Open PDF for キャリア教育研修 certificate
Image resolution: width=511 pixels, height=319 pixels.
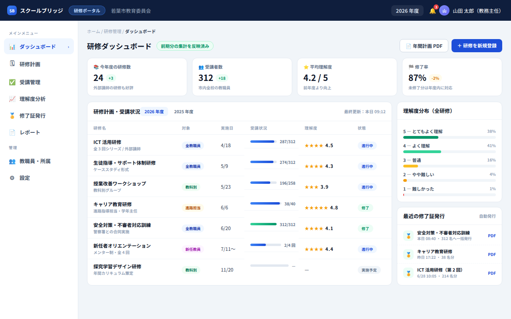pos(492,254)
